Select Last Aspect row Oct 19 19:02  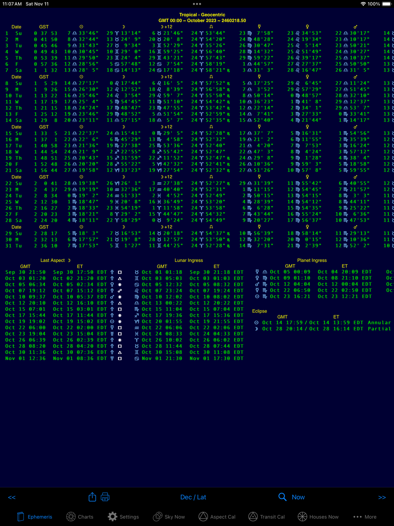point(64,321)
